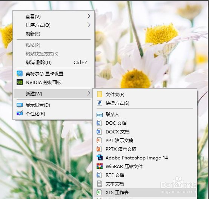
Task: Click the DOCX document icon
Action: coord(99,132)
